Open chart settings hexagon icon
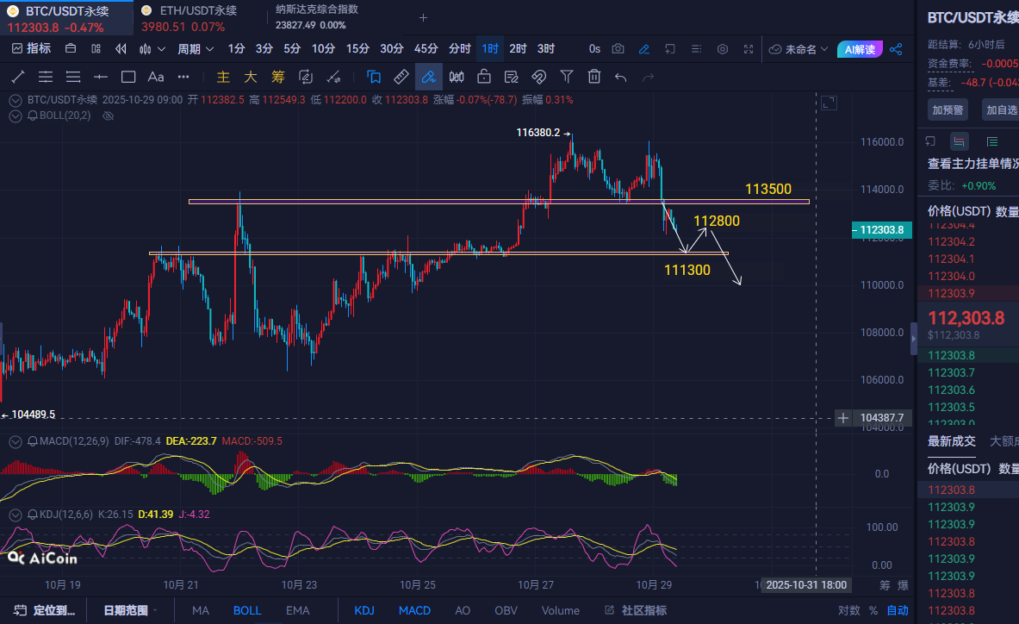Image resolution: width=1019 pixels, height=624 pixels. tap(723, 49)
